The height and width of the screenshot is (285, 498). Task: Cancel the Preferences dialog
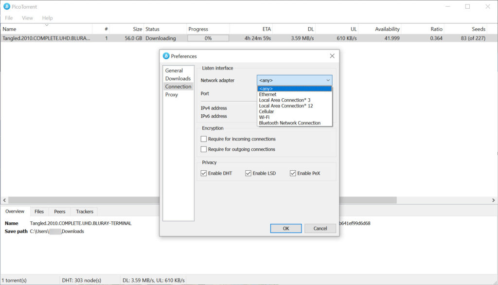[x=320, y=228]
